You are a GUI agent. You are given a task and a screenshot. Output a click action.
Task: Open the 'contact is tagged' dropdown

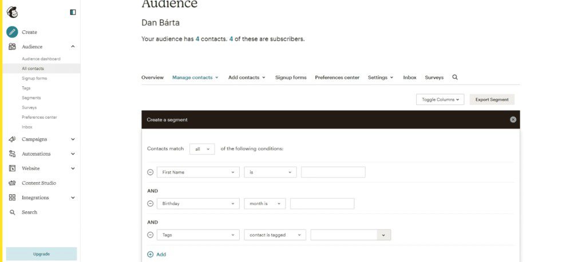click(275, 235)
